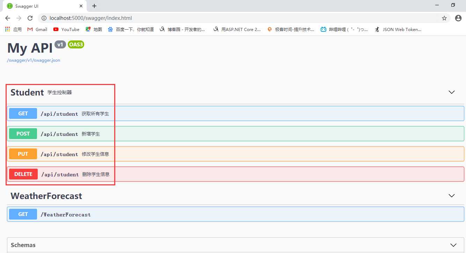Viewport: 466px width, 253px height.
Task: Click the 获取所有学生 summary text
Action: click(95, 114)
